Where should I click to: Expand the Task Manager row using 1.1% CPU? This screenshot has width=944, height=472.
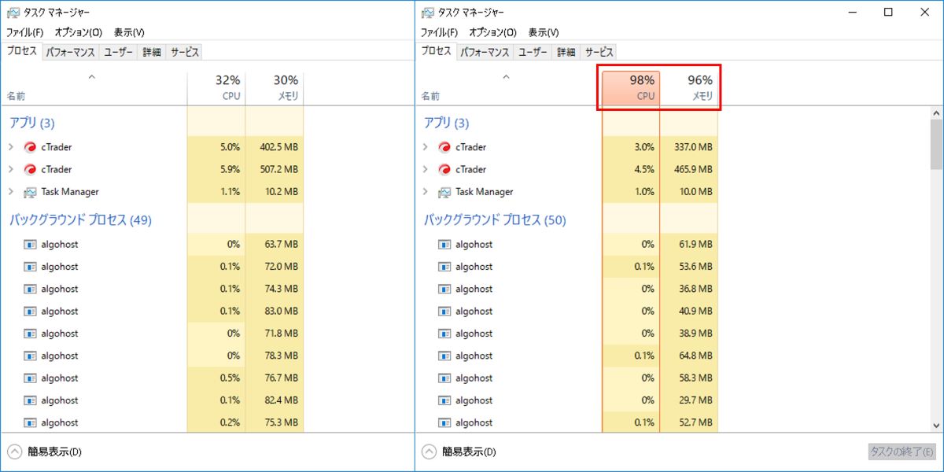click(11, 192)
